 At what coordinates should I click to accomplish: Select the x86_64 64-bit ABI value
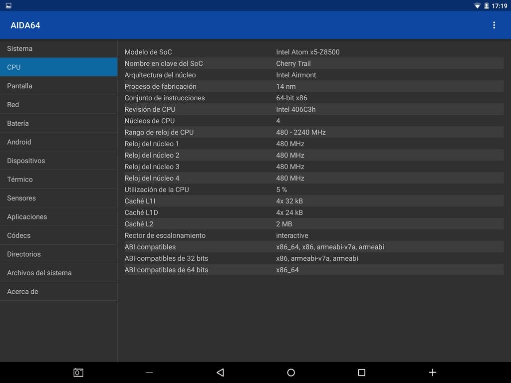click(287, 270)
